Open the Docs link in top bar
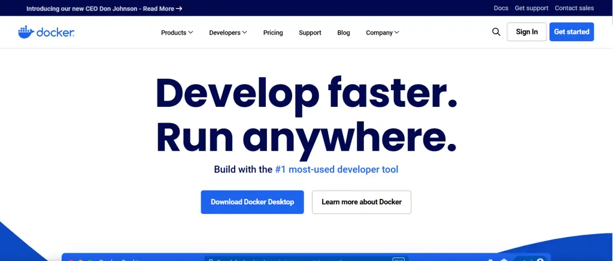Screen dimensions: 613x261 coord(501,8)
